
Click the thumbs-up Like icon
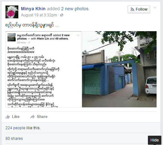(8, 117)
